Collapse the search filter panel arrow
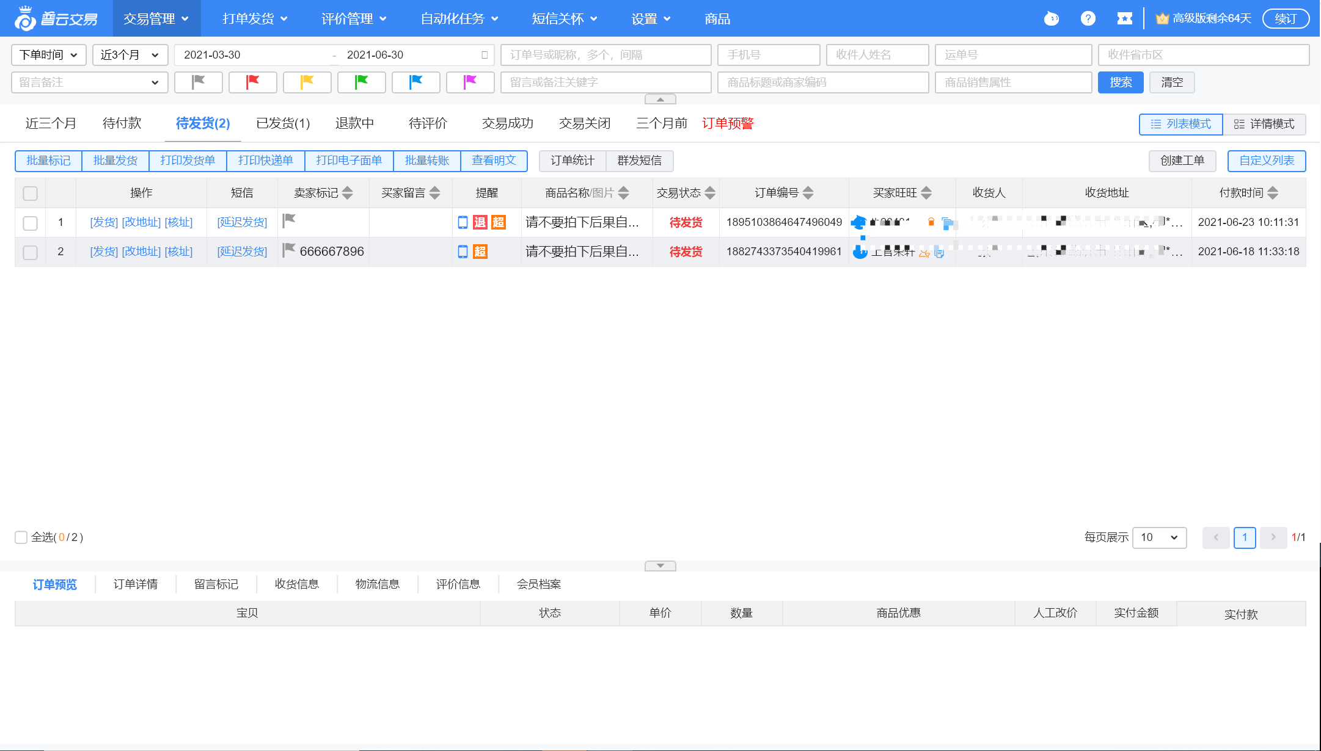Viewport: 1321px width, 751px height. pyautogui.click(x=660, y=99)
